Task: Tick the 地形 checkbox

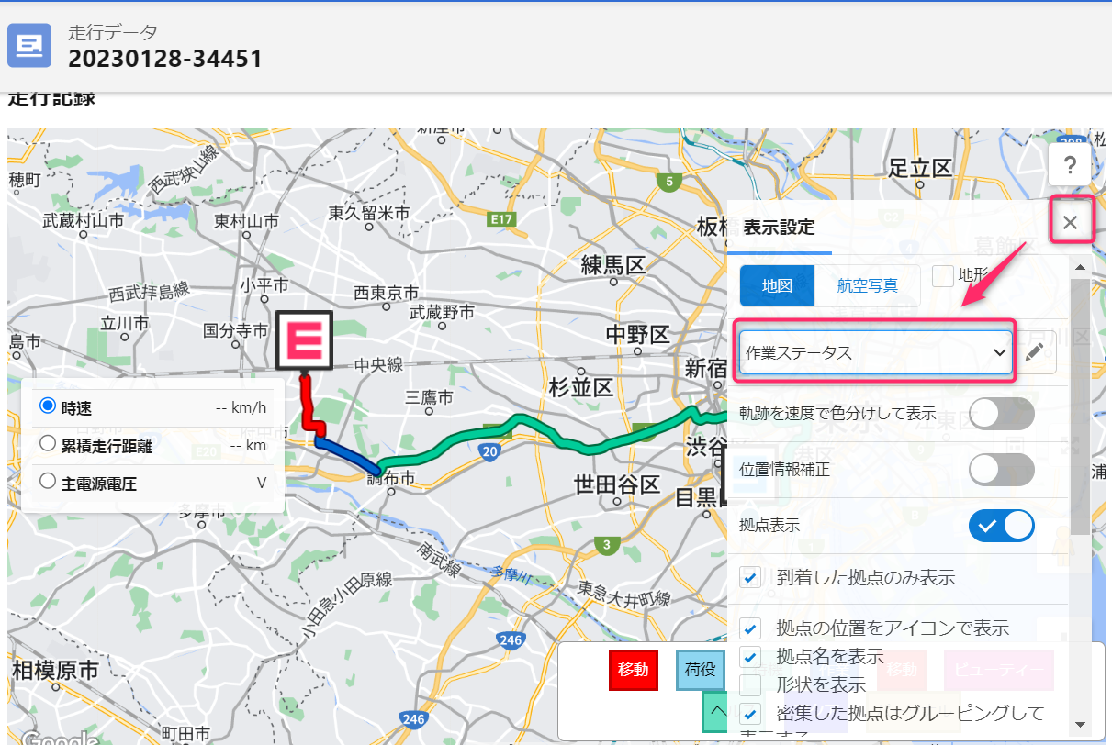Action: coord(943,275)
